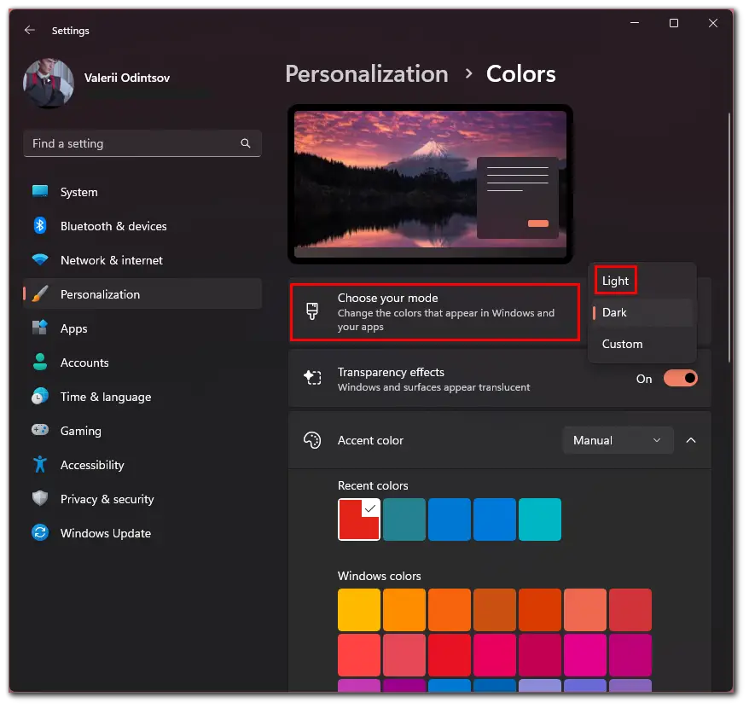Navigate to Apps settings label
The image size is (749, 708).
(74, 328)
